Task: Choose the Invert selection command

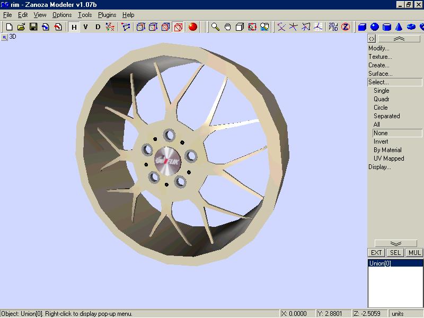Action: 381,142
